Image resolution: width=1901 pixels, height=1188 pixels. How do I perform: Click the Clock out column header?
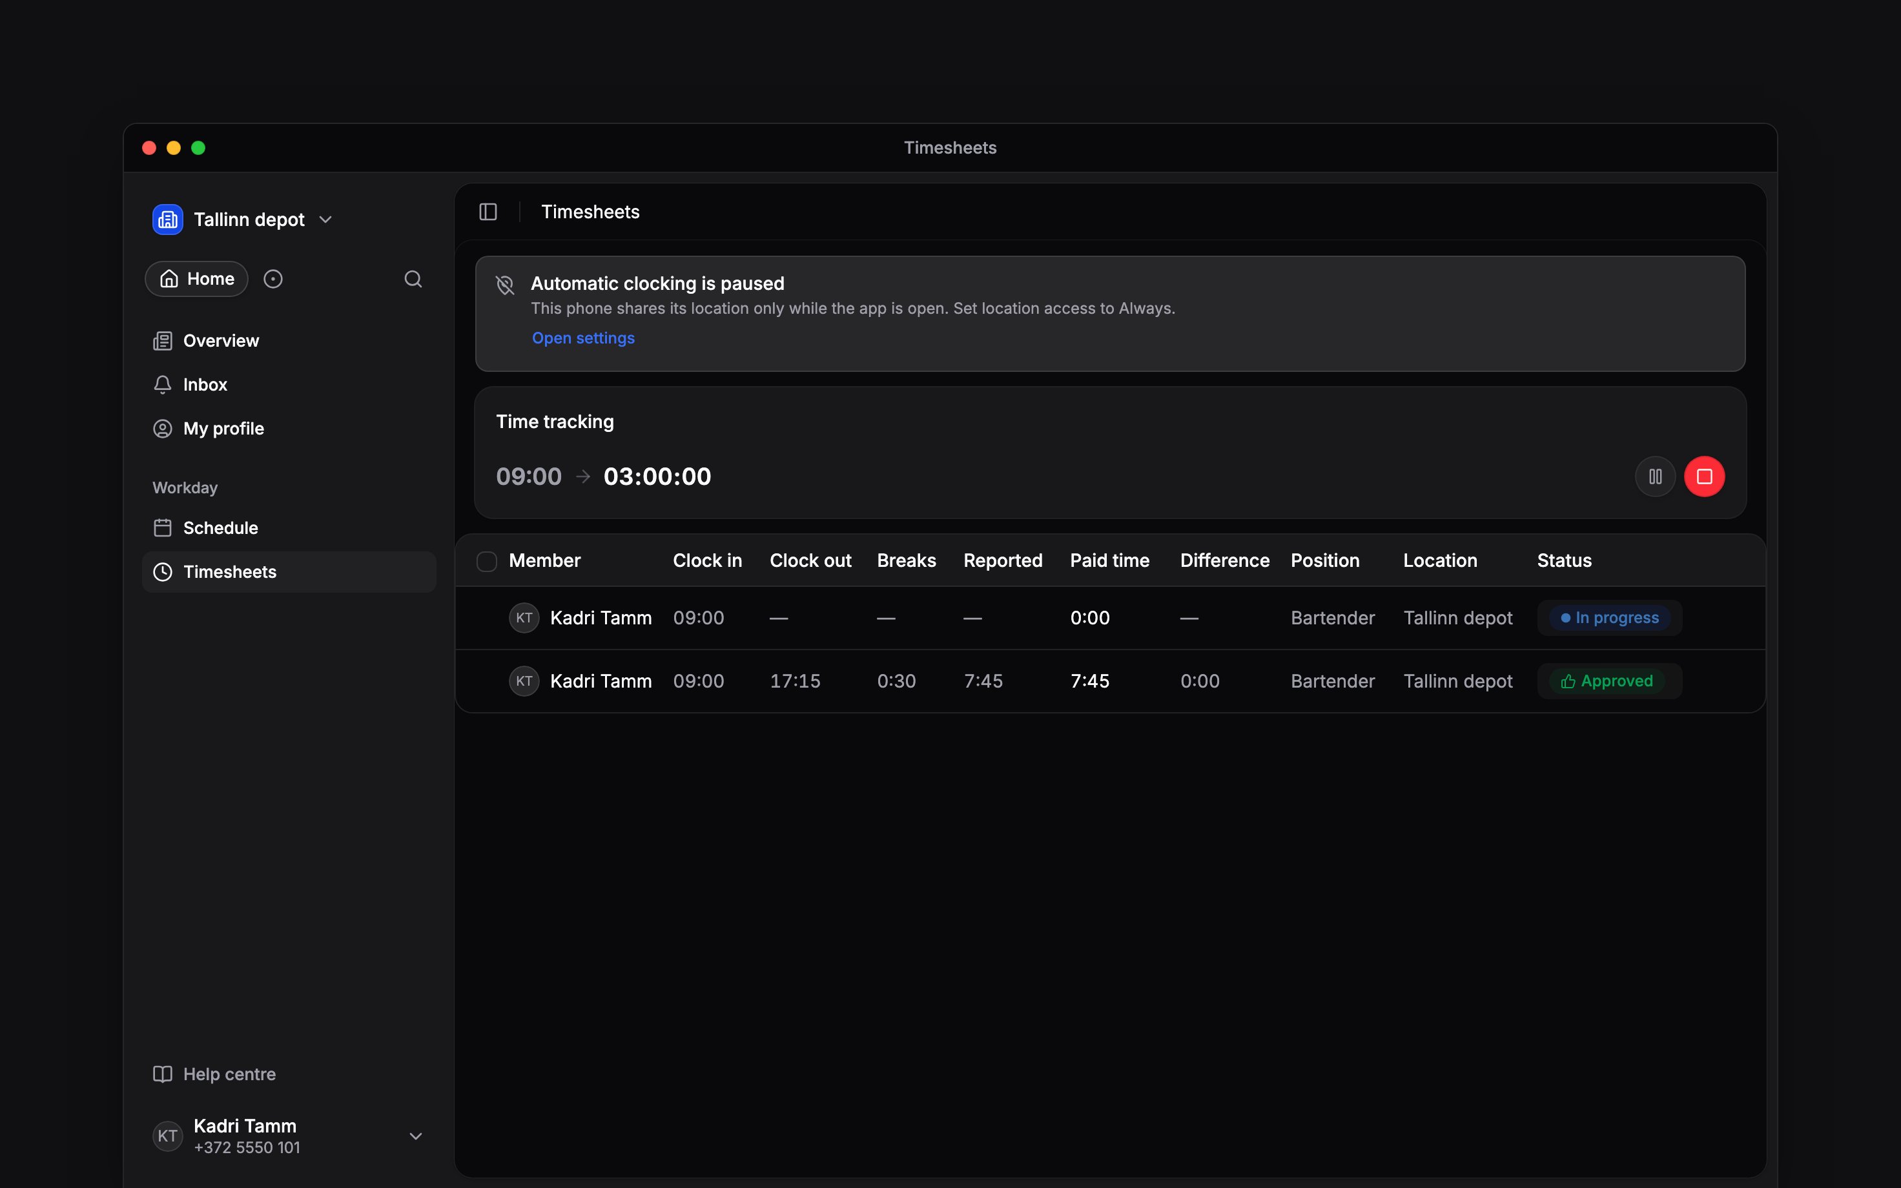(810, 561)
